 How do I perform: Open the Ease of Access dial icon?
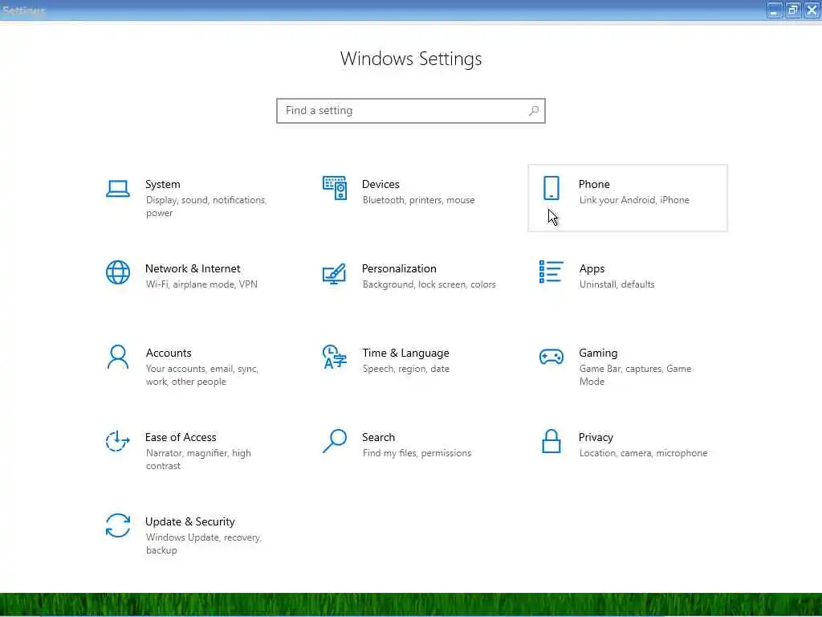pos(117,441)
